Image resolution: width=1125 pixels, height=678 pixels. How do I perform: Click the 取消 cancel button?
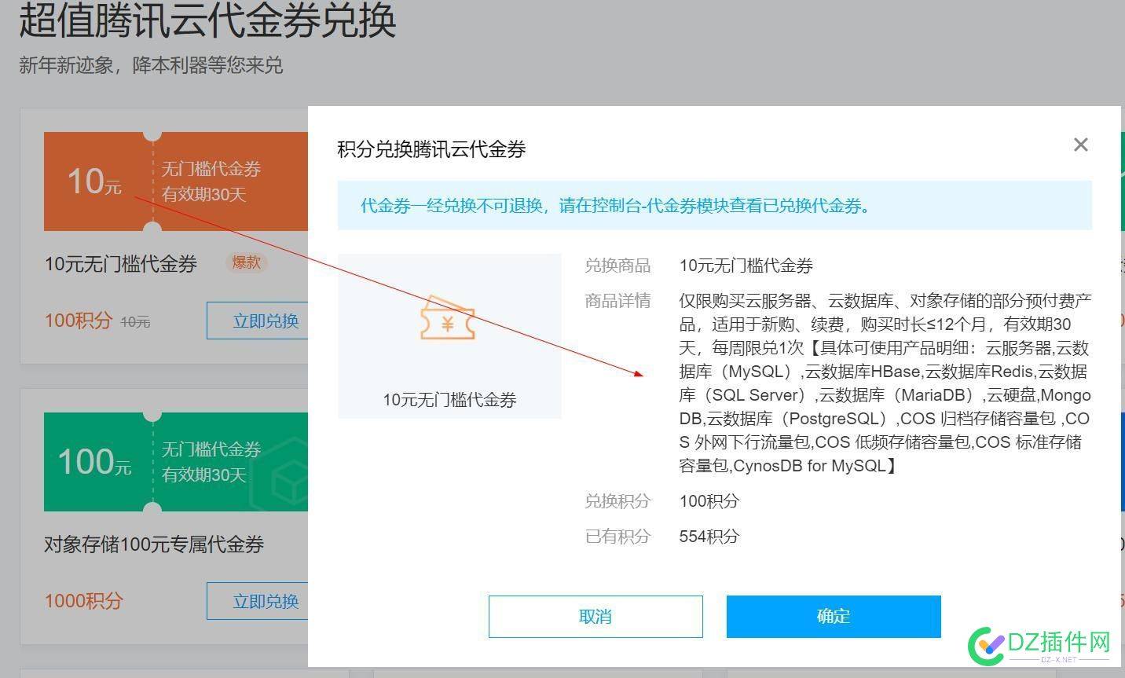coord(595,617)
